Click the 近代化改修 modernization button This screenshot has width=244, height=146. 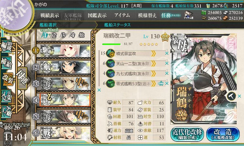click(187, 134)
